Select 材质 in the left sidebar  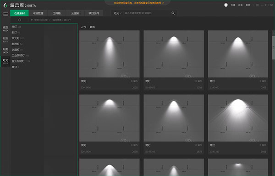(x=5, y=40)
